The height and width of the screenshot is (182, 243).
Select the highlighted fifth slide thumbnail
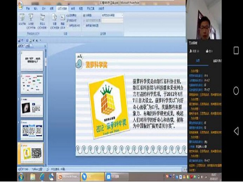[x=31, y=153]
